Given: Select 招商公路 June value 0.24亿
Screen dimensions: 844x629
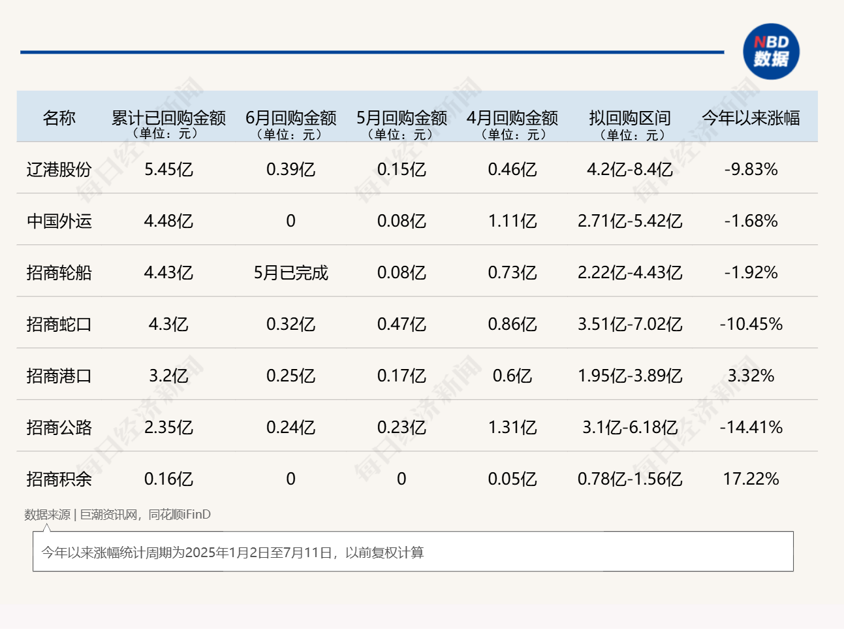Looking at the screenshot, I should tap(290, 428).
